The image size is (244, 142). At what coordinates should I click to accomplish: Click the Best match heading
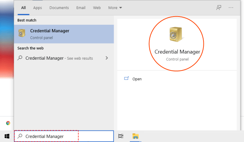tap(27, 20)
